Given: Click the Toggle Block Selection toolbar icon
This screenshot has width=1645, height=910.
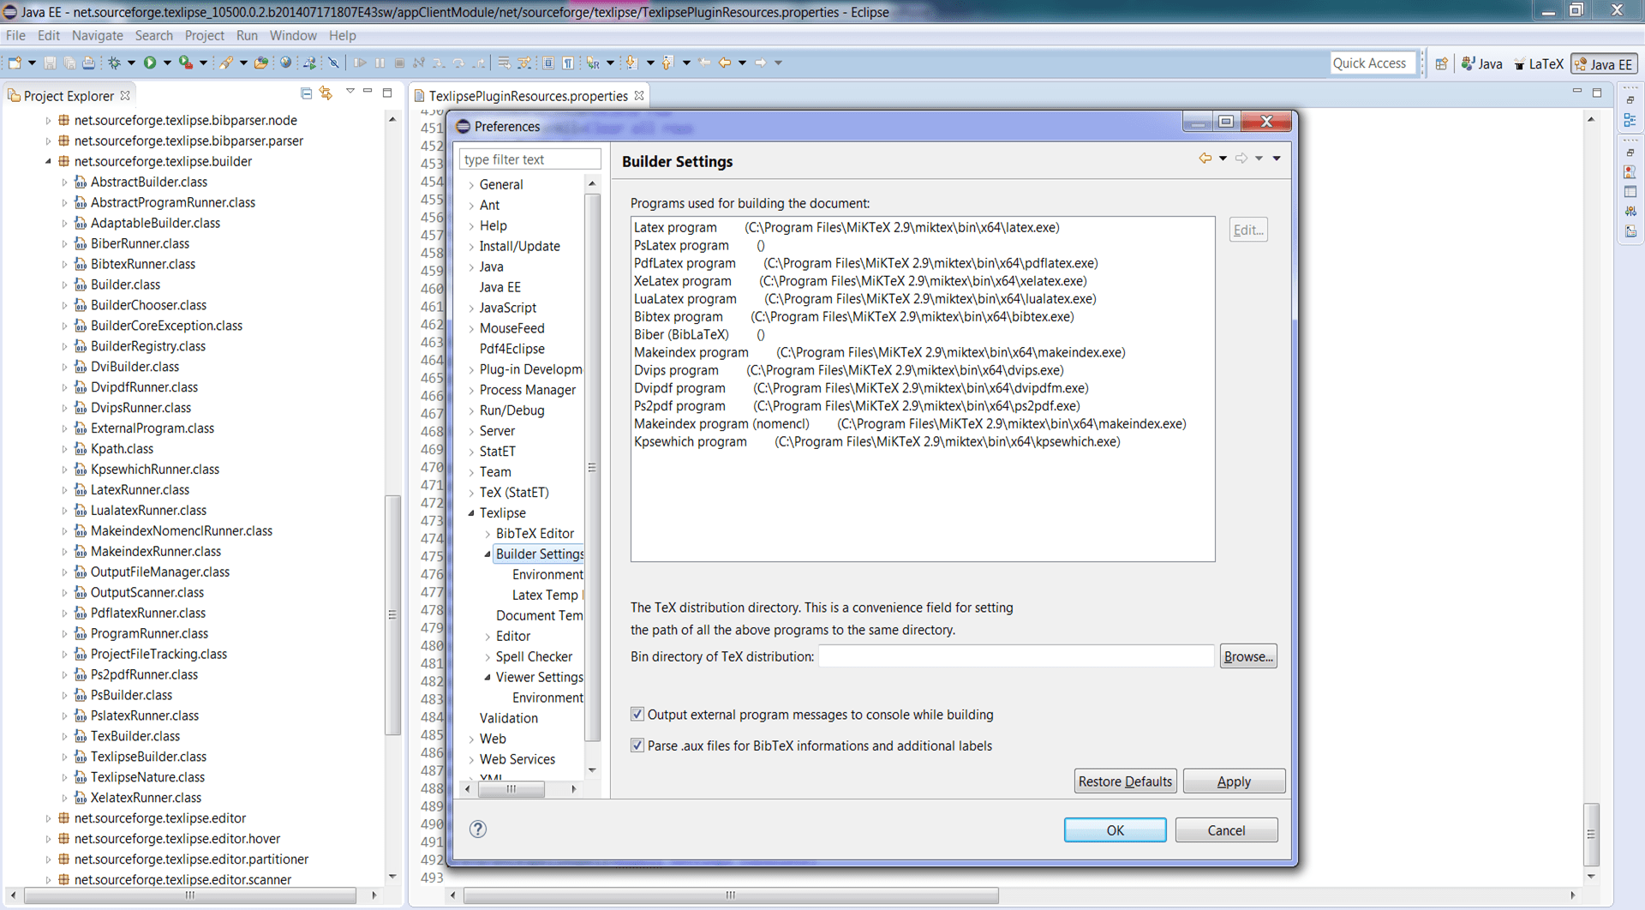Looking at the screenshot, I should [x=548, y=63].
